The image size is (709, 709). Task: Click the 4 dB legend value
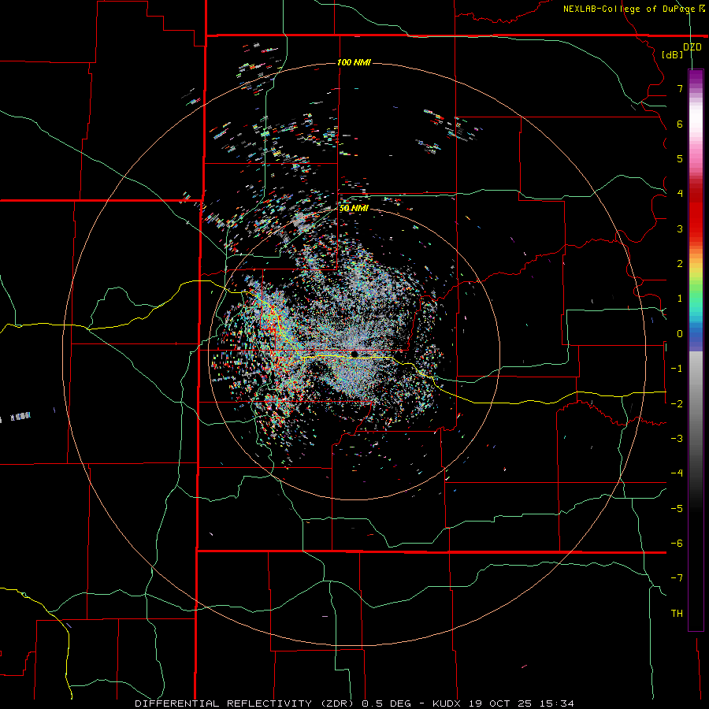680,194
